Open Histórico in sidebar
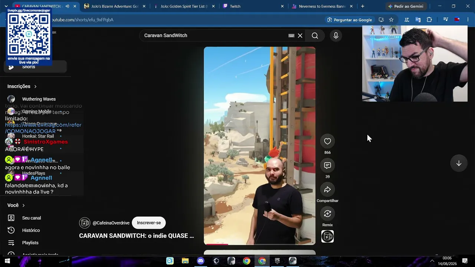475x267 pixels. [35, 230]
